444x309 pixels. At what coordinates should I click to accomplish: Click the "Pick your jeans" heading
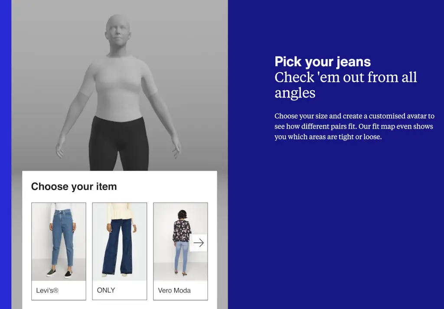pos(323,62)
